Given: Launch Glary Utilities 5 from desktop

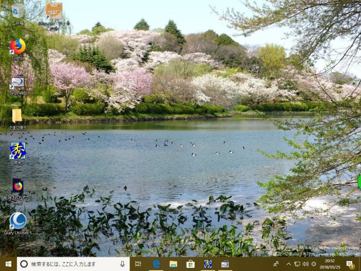Looking at the screenshot, I should click(18, 221).
